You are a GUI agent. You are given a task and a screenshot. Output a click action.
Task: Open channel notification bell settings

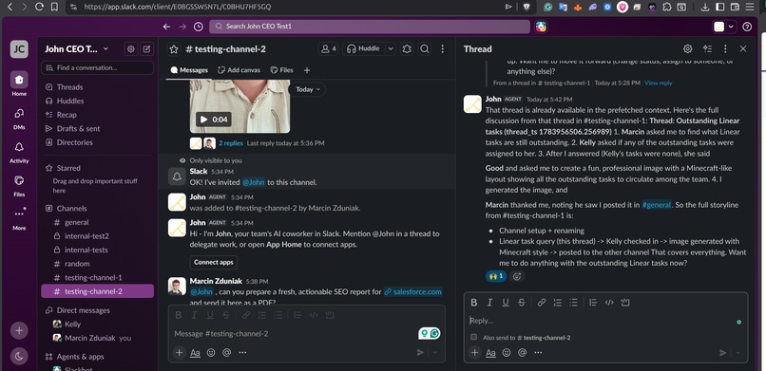(x=407, y=48)
